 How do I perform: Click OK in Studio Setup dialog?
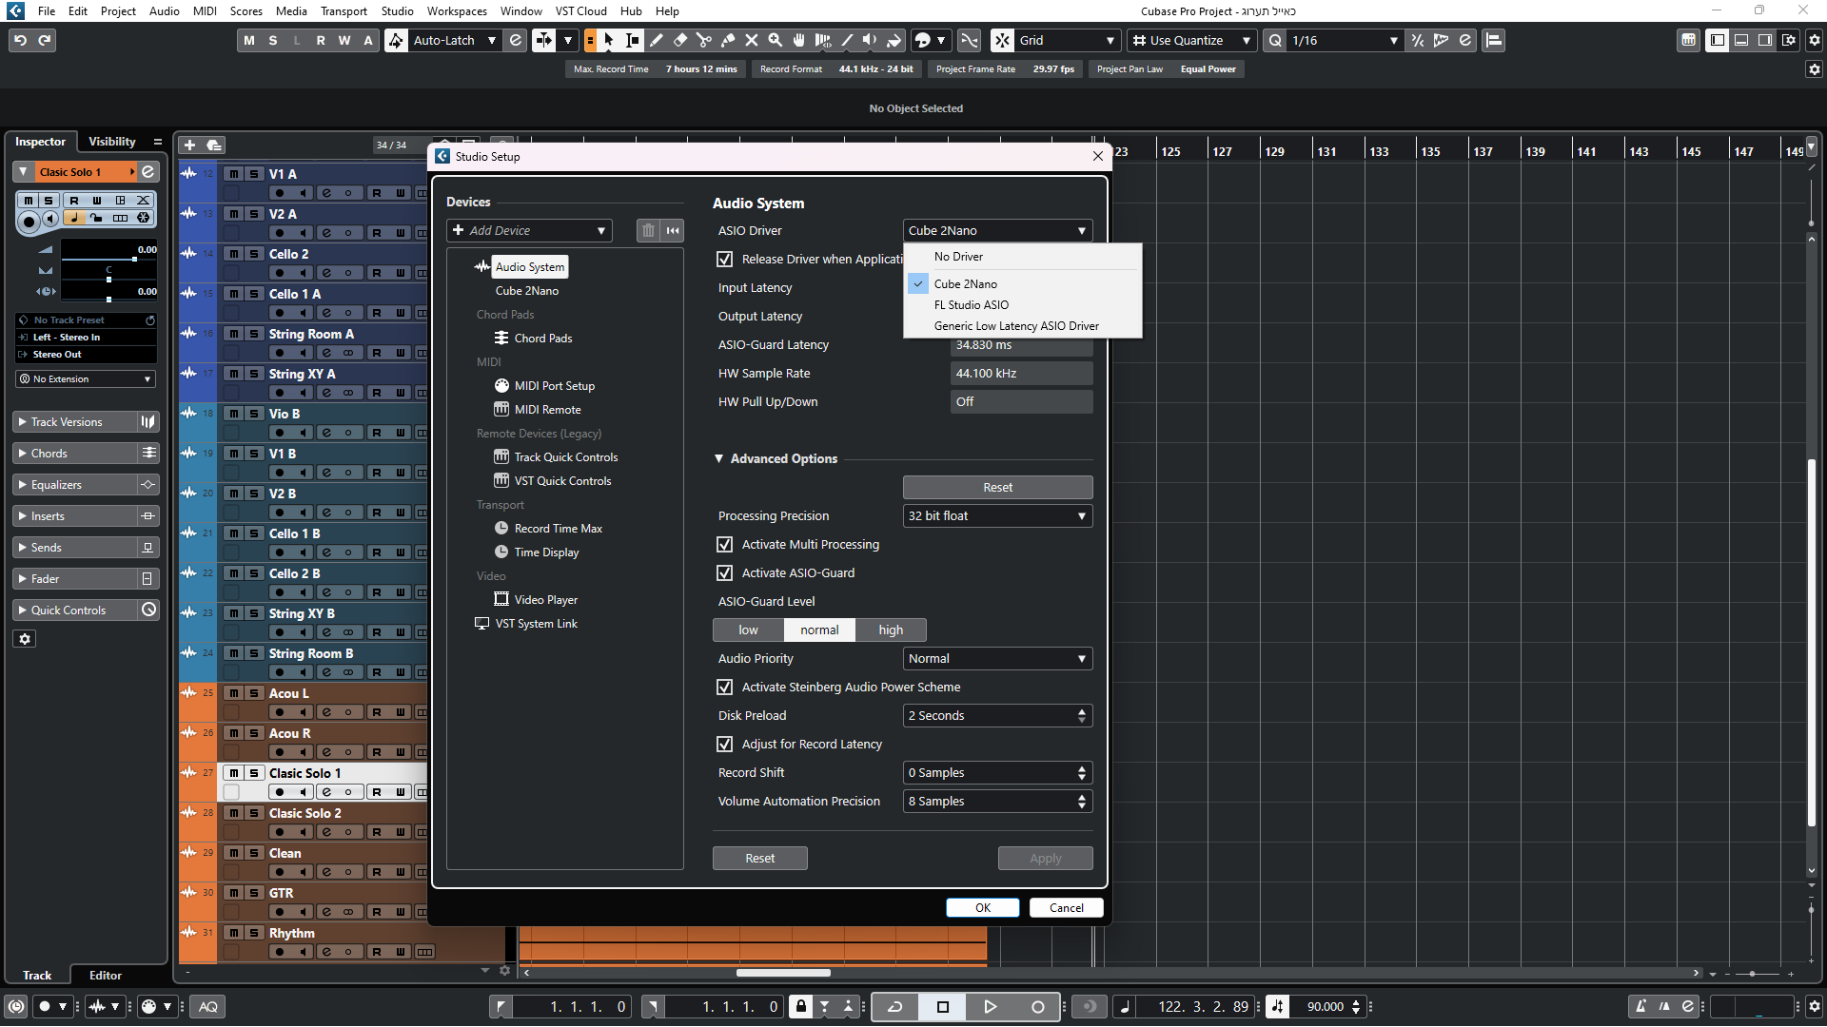[982, 907]
